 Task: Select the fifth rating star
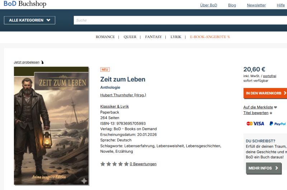click(126, 164)
